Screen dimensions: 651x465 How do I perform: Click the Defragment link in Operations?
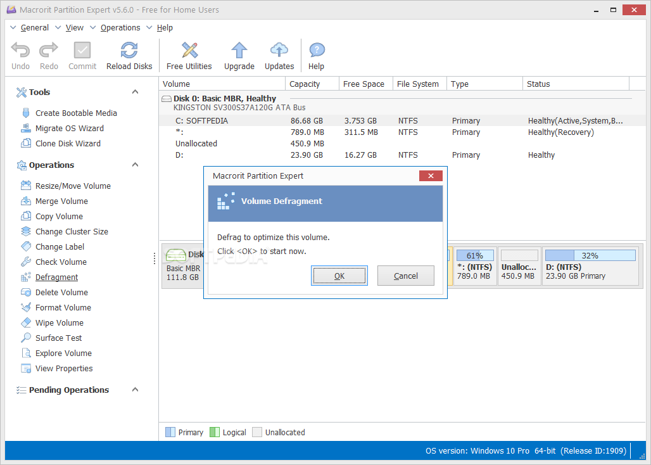click(57, 277)
